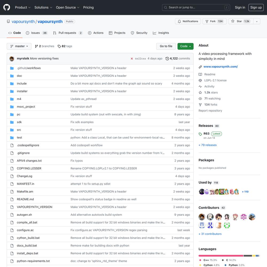Open the Actions tab

[x=96, y=33]
